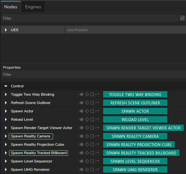Collapse the Control properties section
Viewport: 186px width, 174px height.
6,86
